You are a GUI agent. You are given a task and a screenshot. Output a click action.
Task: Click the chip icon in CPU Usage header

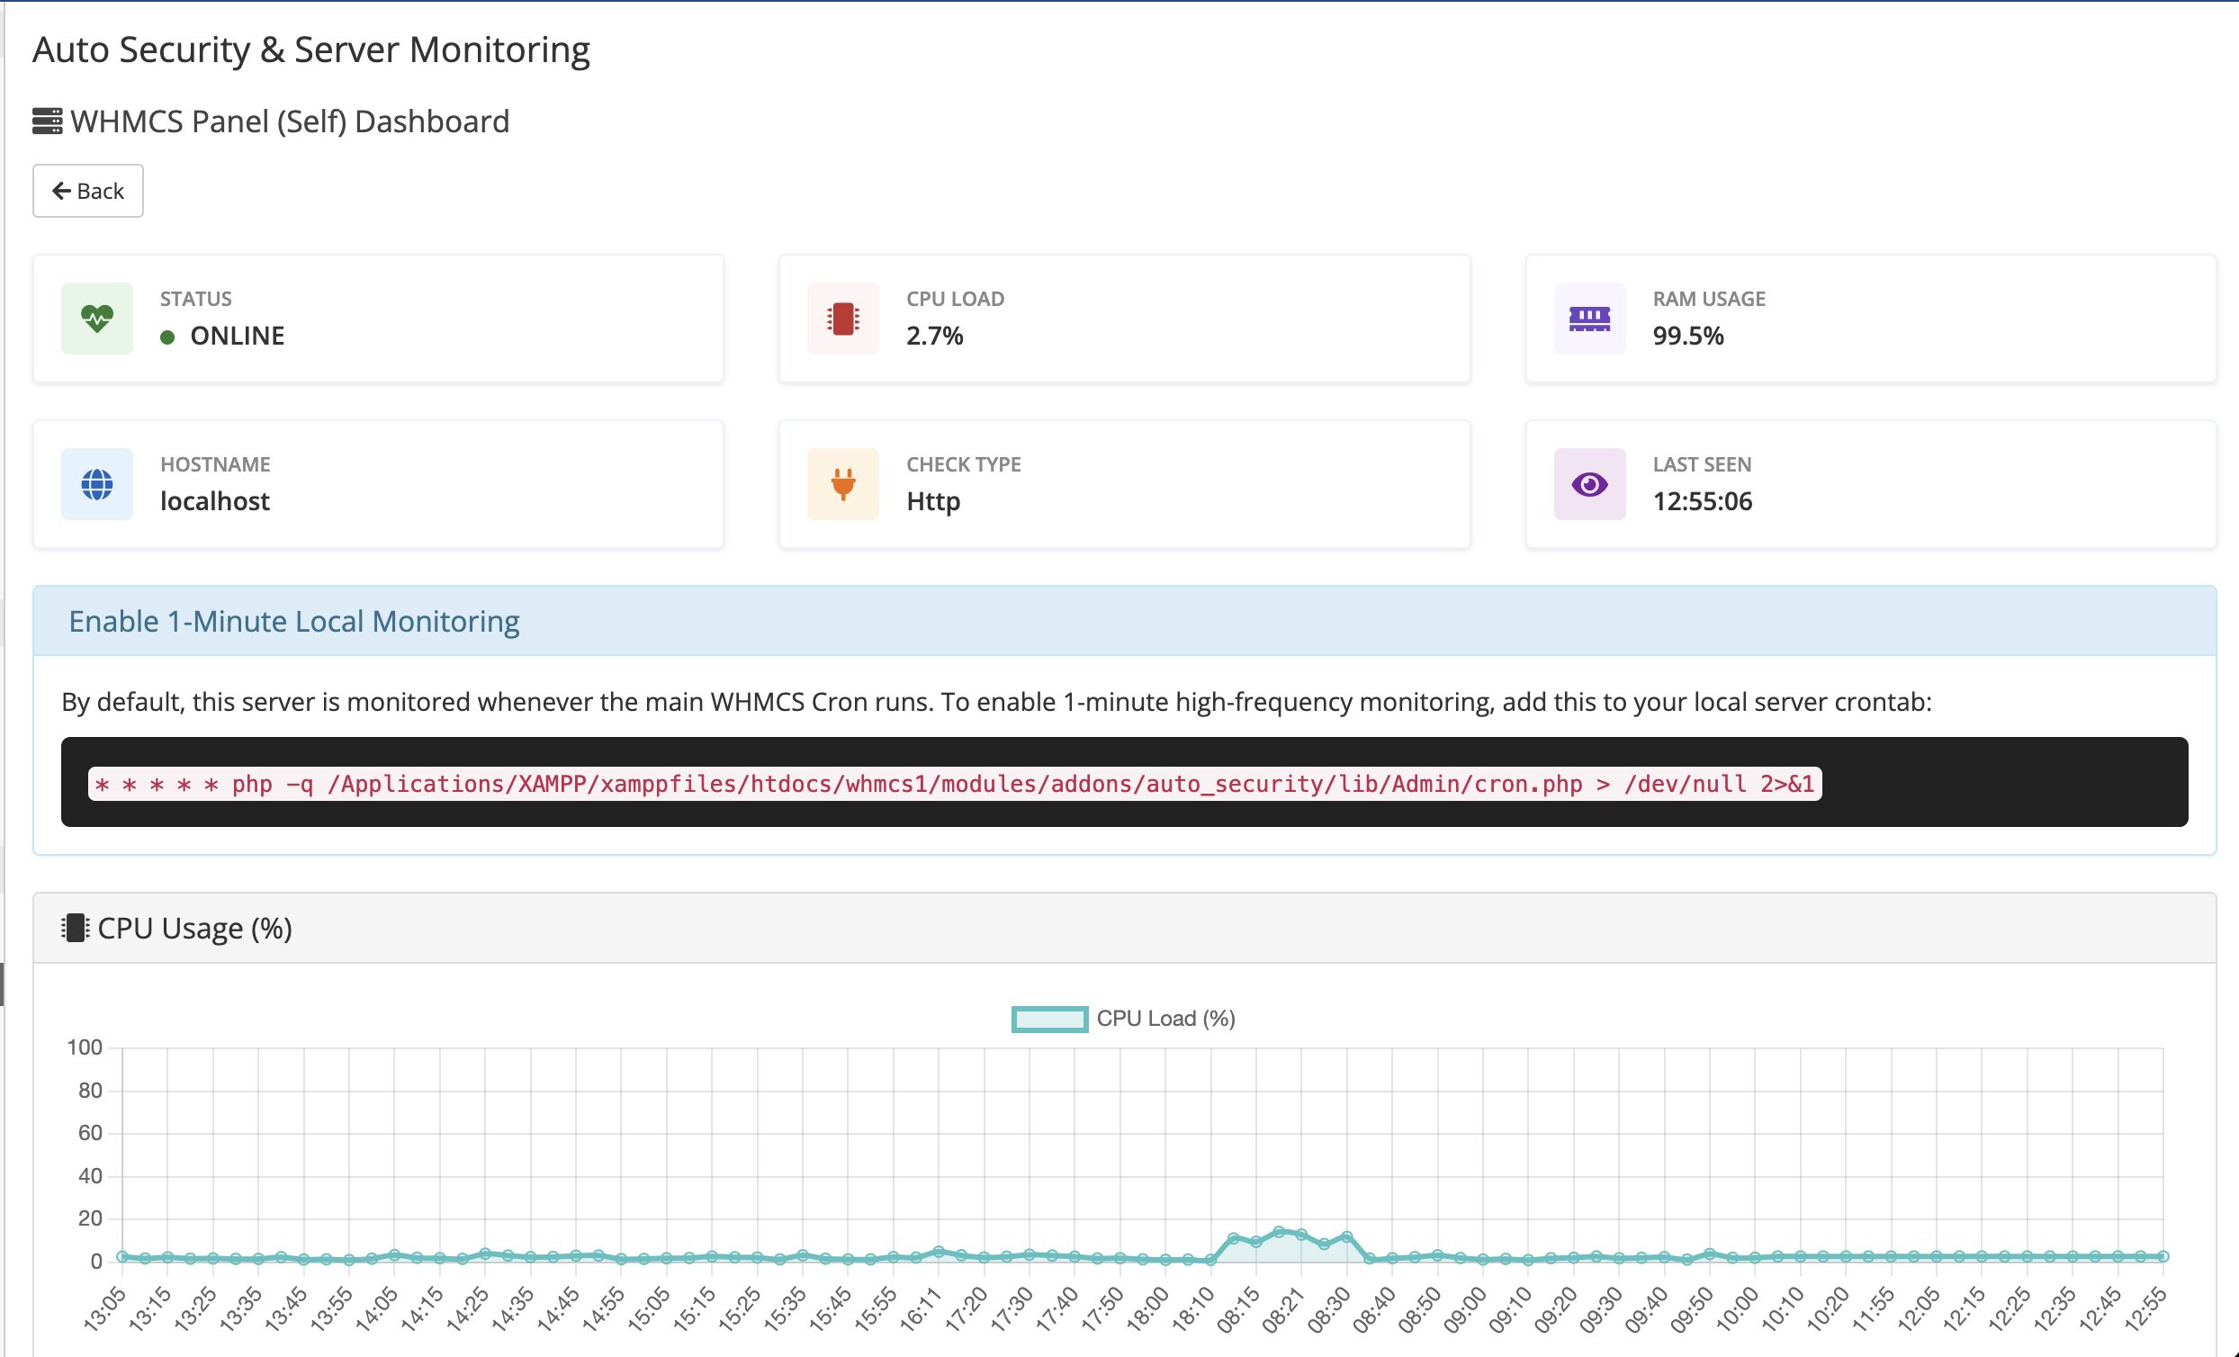(x=76, y=928)
